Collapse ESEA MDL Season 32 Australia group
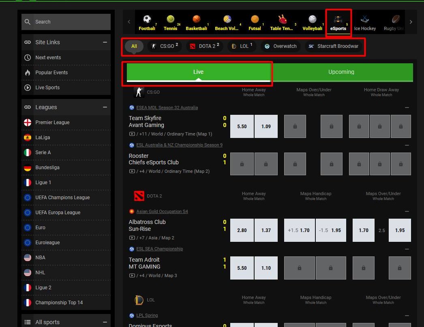The image size is (424, 327). [407, 108]
